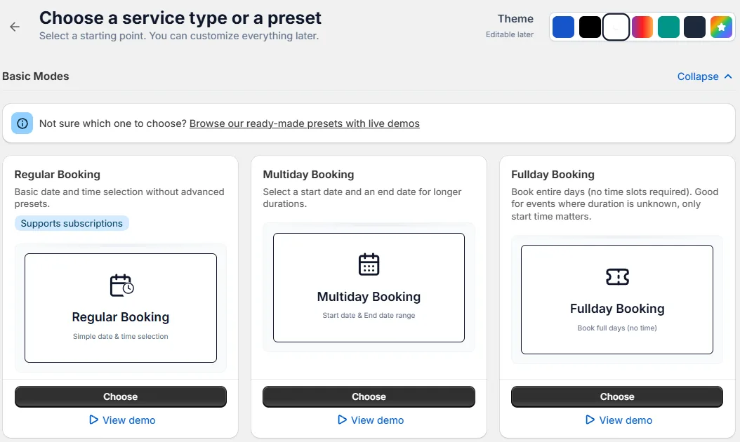Pick the purple-orange gradient theme swatch
Viewport: 740px width, 442px height.
642,27
